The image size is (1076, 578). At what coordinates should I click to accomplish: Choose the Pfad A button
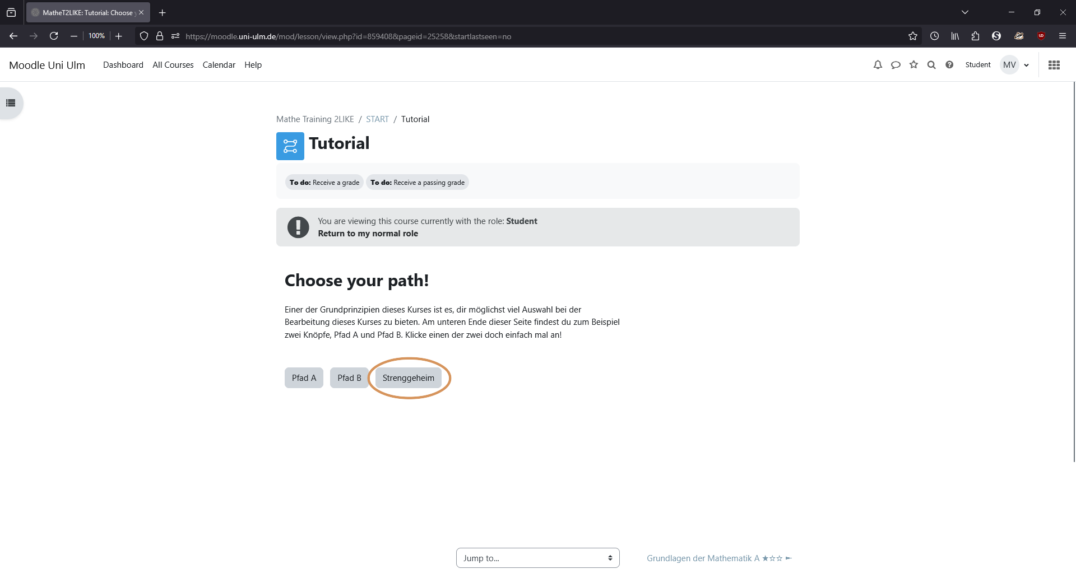[x=304, y=378]
